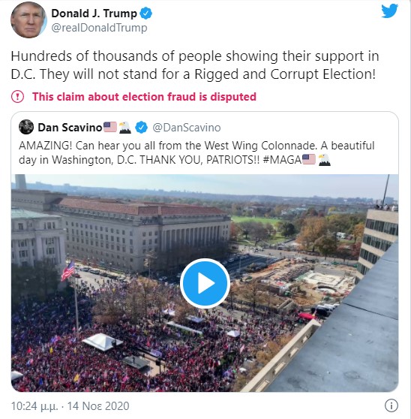Click the tweet timestamp 14 Νοε 2020
The width and height of the screenshot is (411, 419).
[98, 406]
